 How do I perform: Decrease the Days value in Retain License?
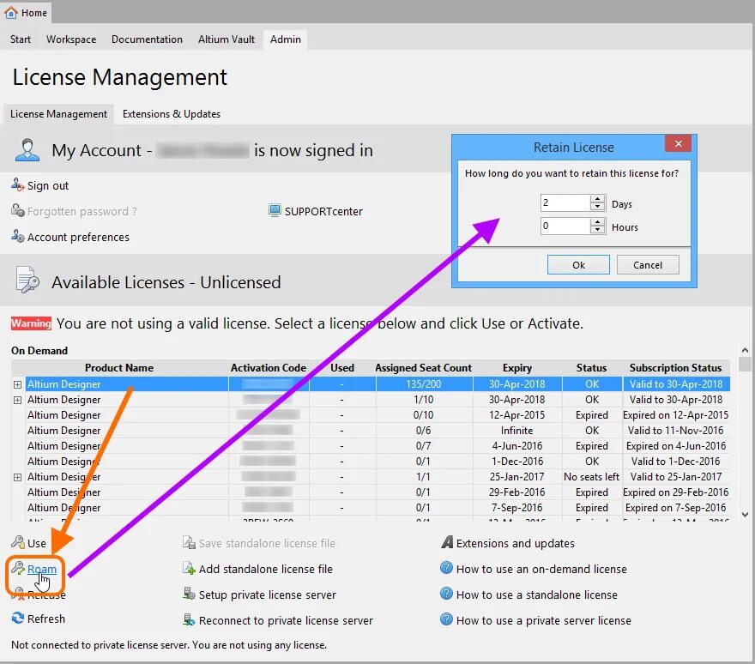(x=597, y=207)
